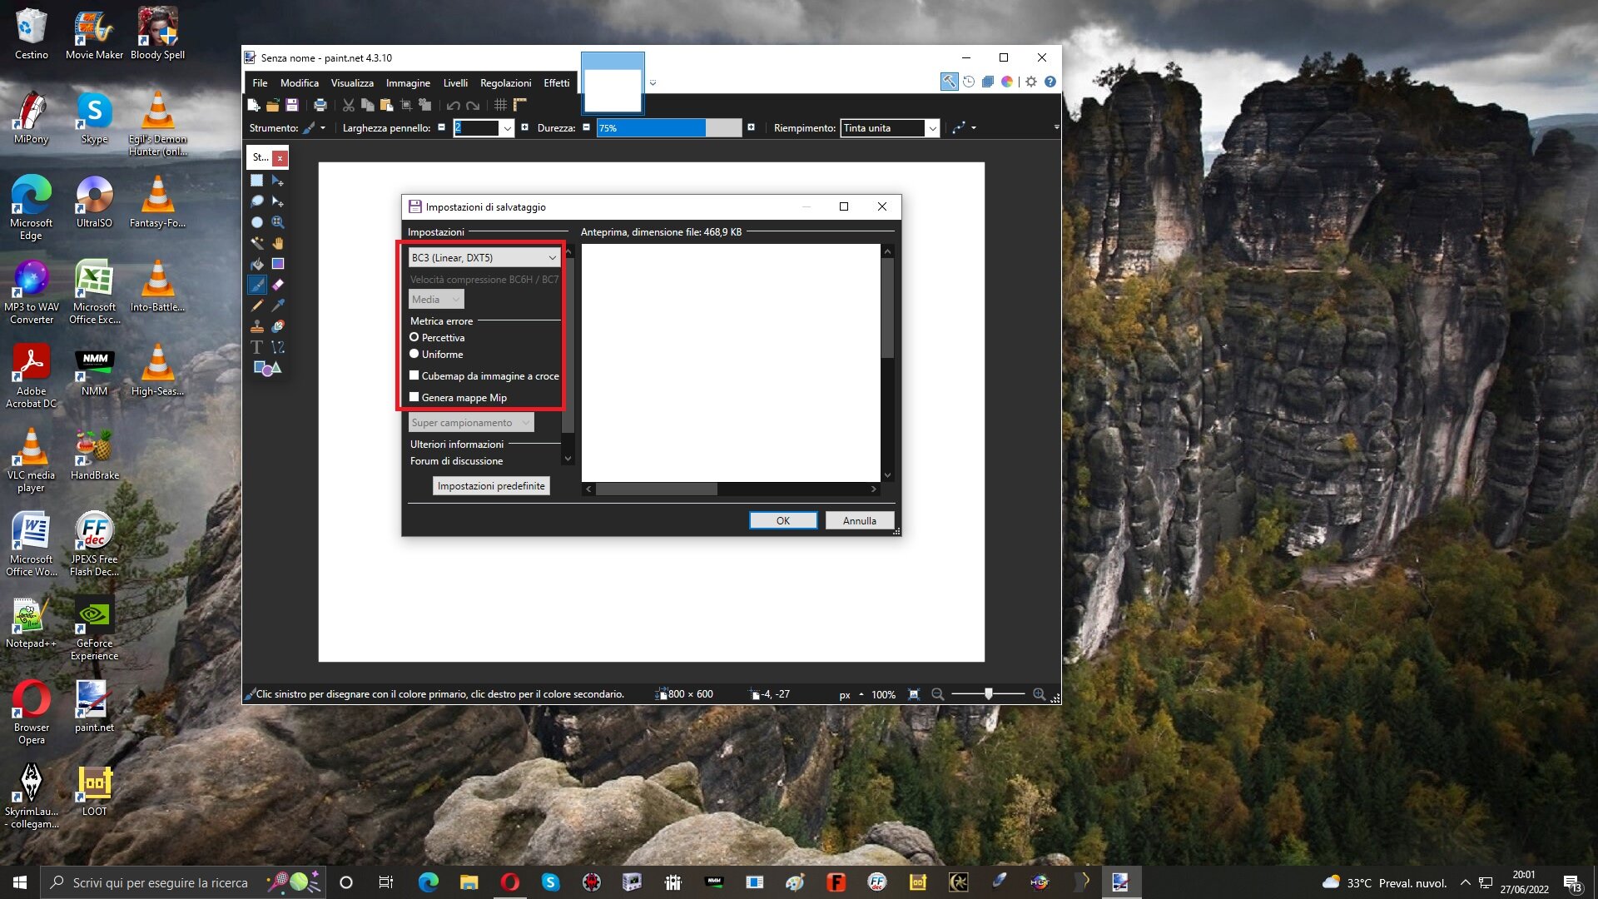Image resolution: width=1598 pixels, height=899 pixels.
Task: Click the Undo arrow icon
Action: pos(453,105)
